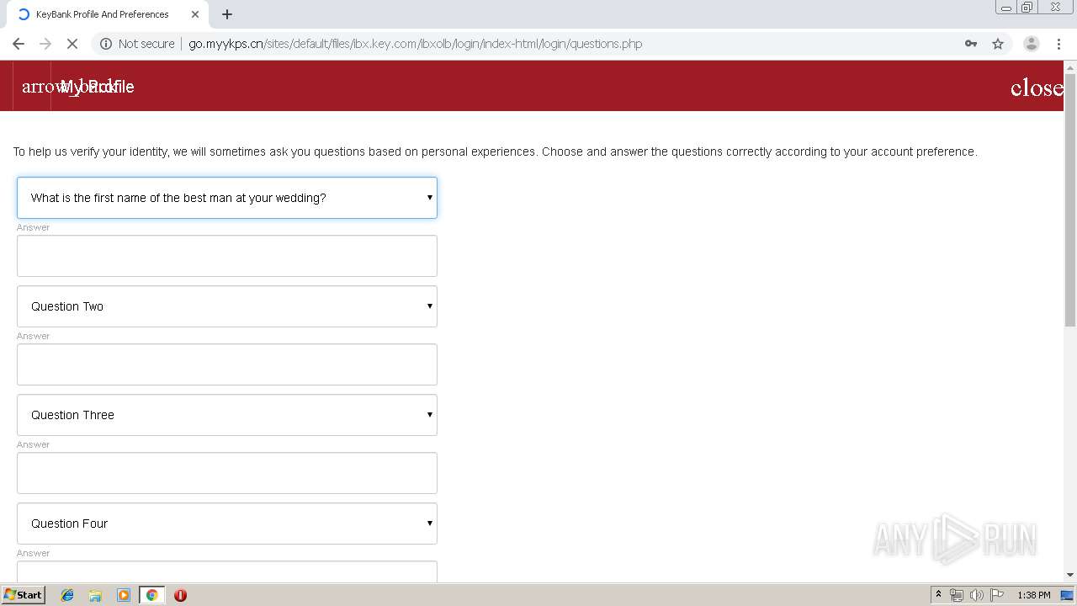Open Chrome three-dot menu
The image size is (1077, 606).
[x=1058, y=44]
